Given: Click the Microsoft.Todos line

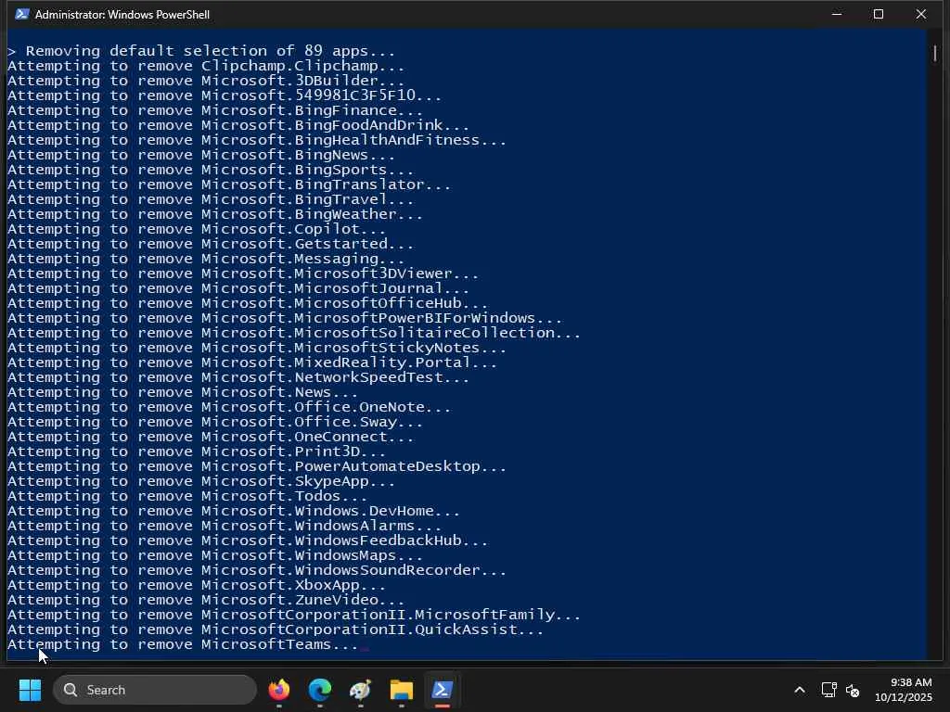Looking at the screenshot, I should coord(187,496).
